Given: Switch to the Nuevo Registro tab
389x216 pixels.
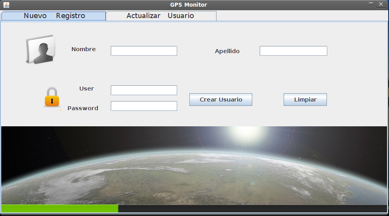Looking at the screenshot, I should point(53,16).
